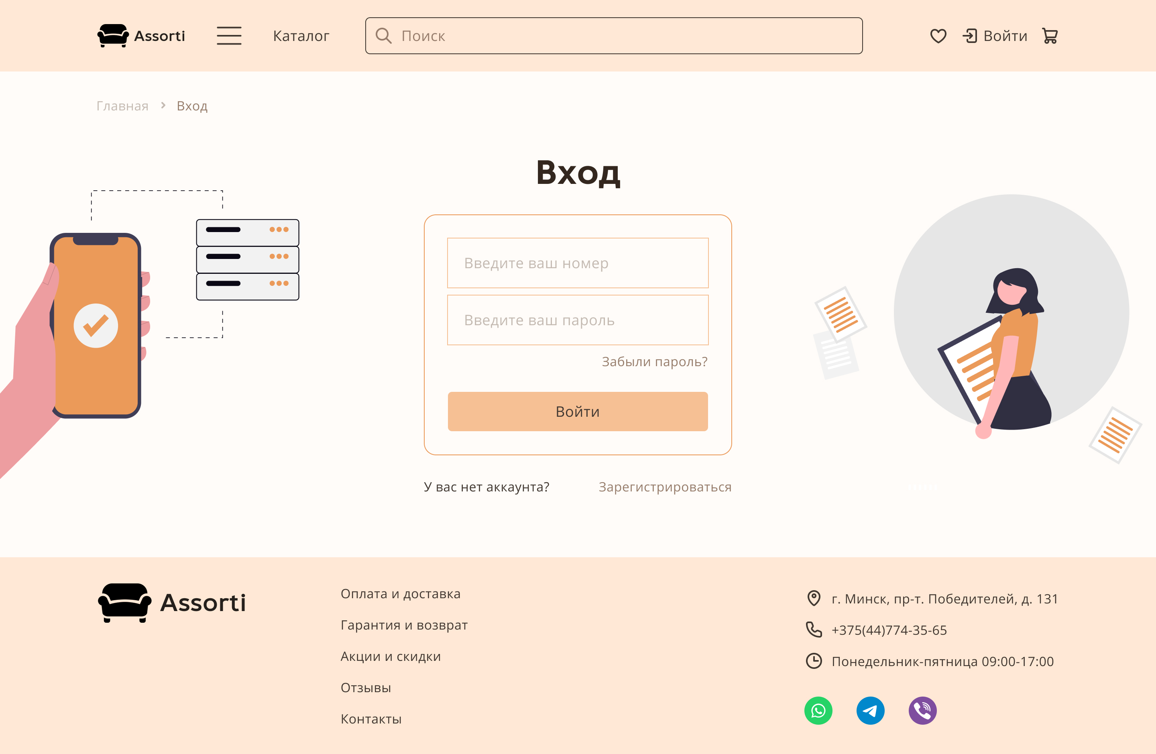Open WhatsApp chat icon in footer
Viewport: 1156px width, 754px height.
tap(818, 711)
